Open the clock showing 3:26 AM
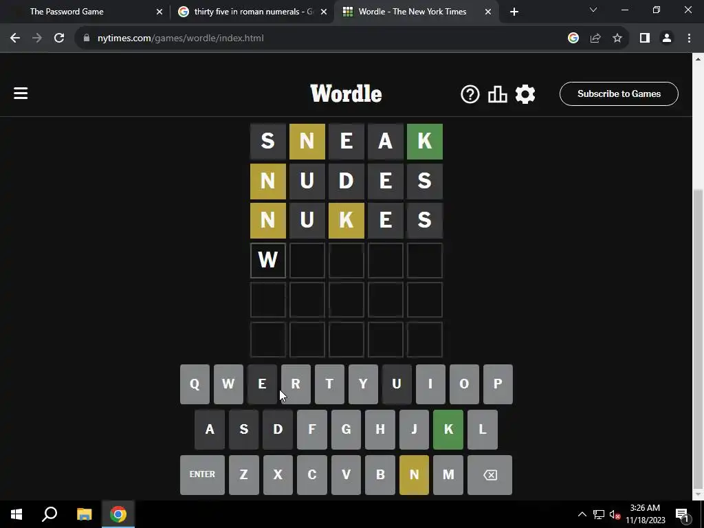Image resolution: width=704 pixels, height=528 pixels. coord(646,514)
